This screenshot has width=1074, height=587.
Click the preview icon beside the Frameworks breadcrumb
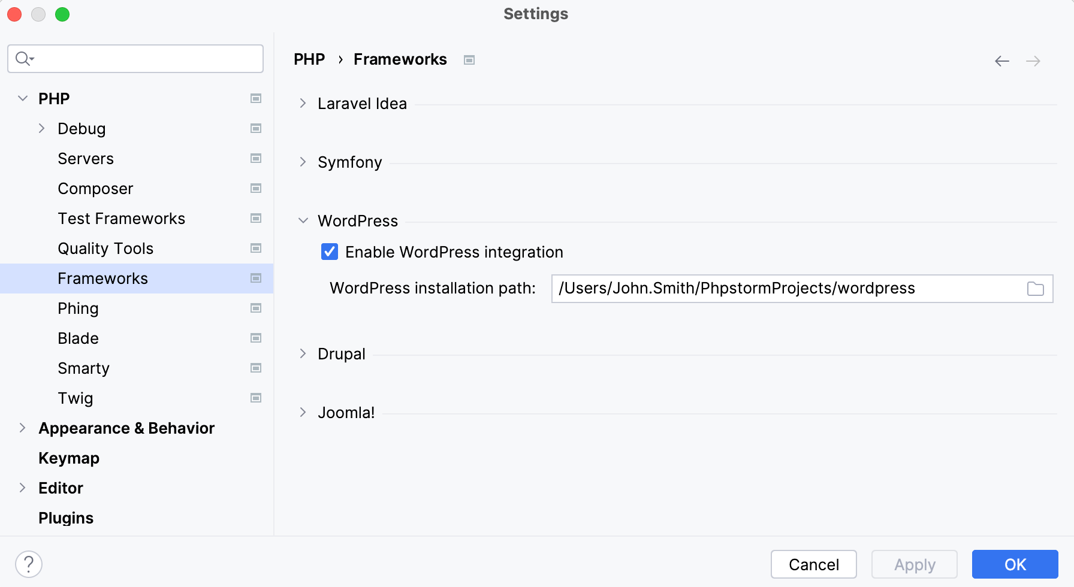point(469,59)
